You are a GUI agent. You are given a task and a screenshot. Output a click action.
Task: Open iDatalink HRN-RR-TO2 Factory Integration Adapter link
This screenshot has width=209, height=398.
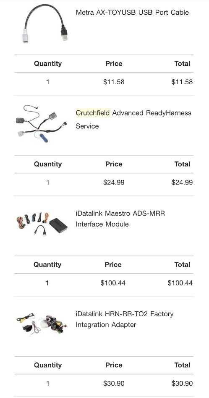125,319
